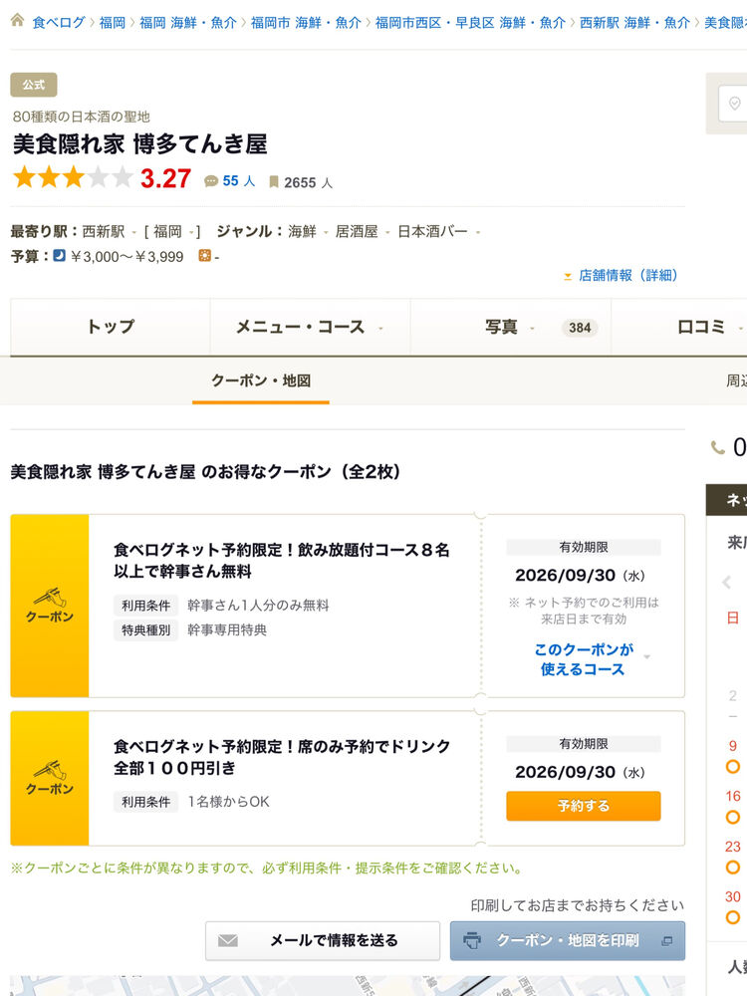Click the lunch budget sun icon
This screenshot has width=747, height=996.
pos(204,256)
